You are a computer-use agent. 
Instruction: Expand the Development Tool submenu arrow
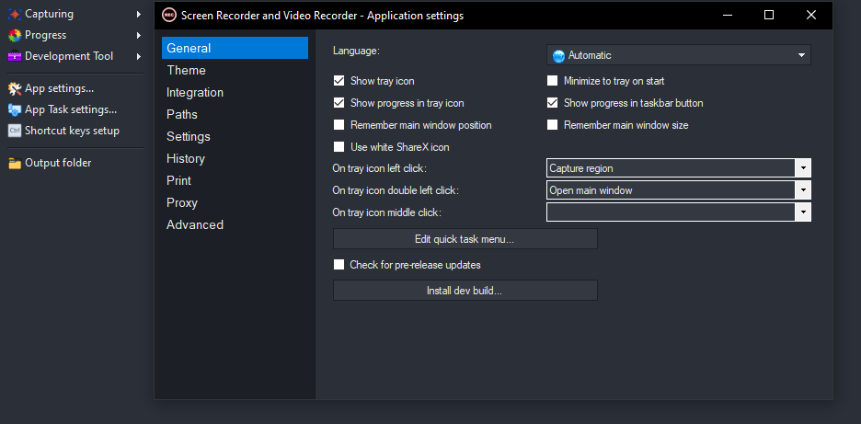pos(139,56)
